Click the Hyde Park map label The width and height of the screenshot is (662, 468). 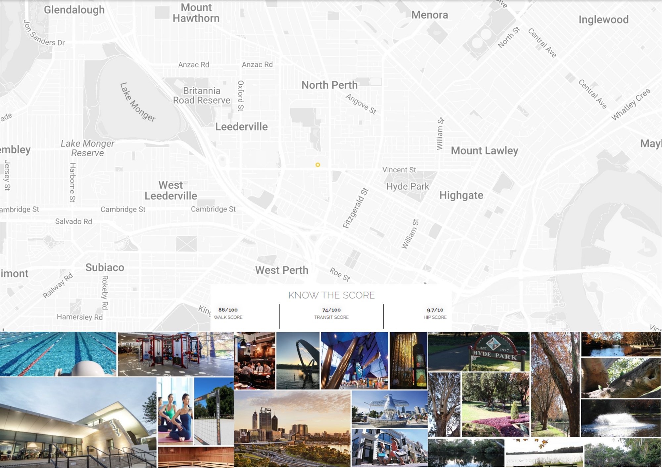(407, 186)
